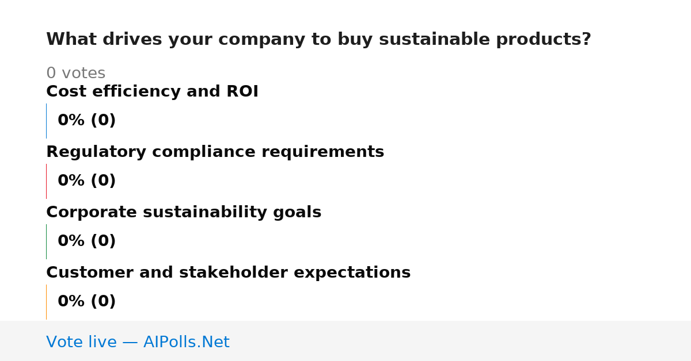Click the 0% (0) result for Cost efficiency

point(86,121)
